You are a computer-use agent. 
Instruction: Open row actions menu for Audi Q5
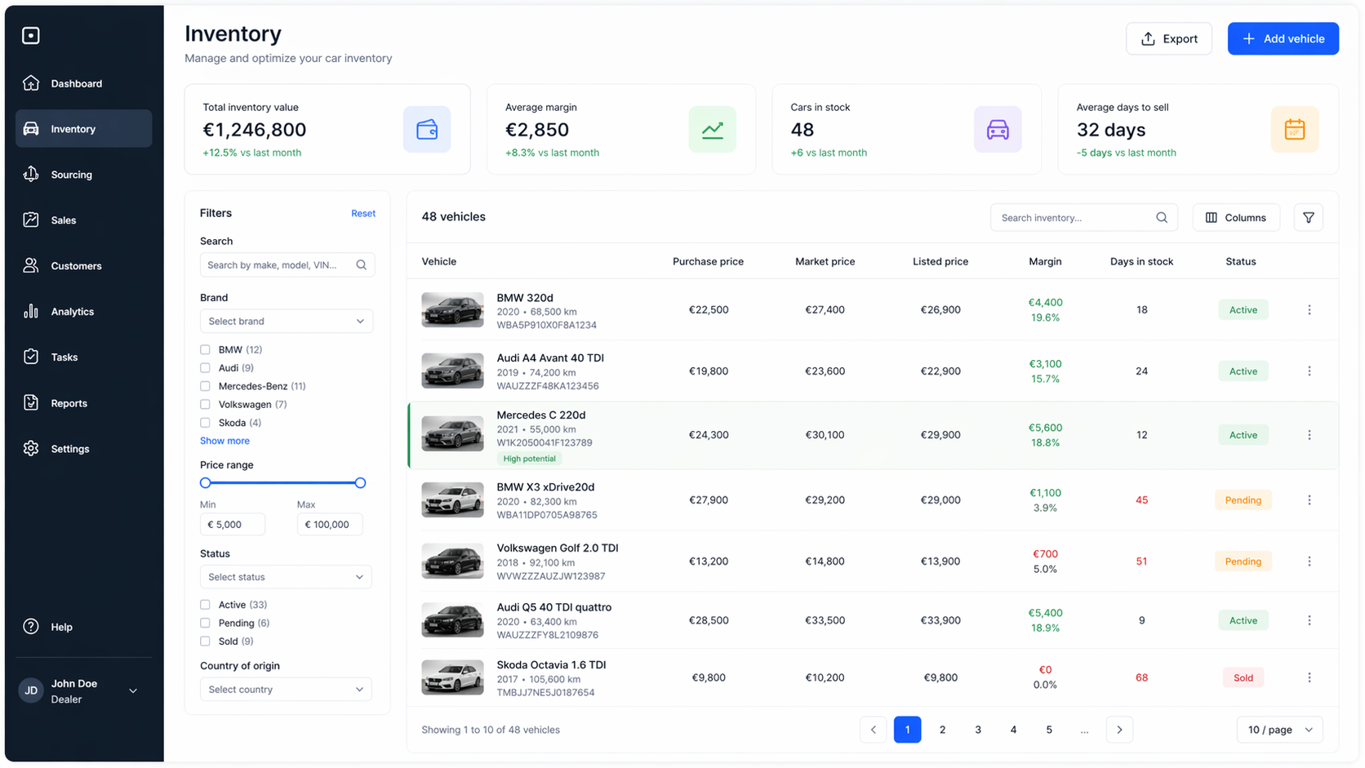[x=1309, y=620]
